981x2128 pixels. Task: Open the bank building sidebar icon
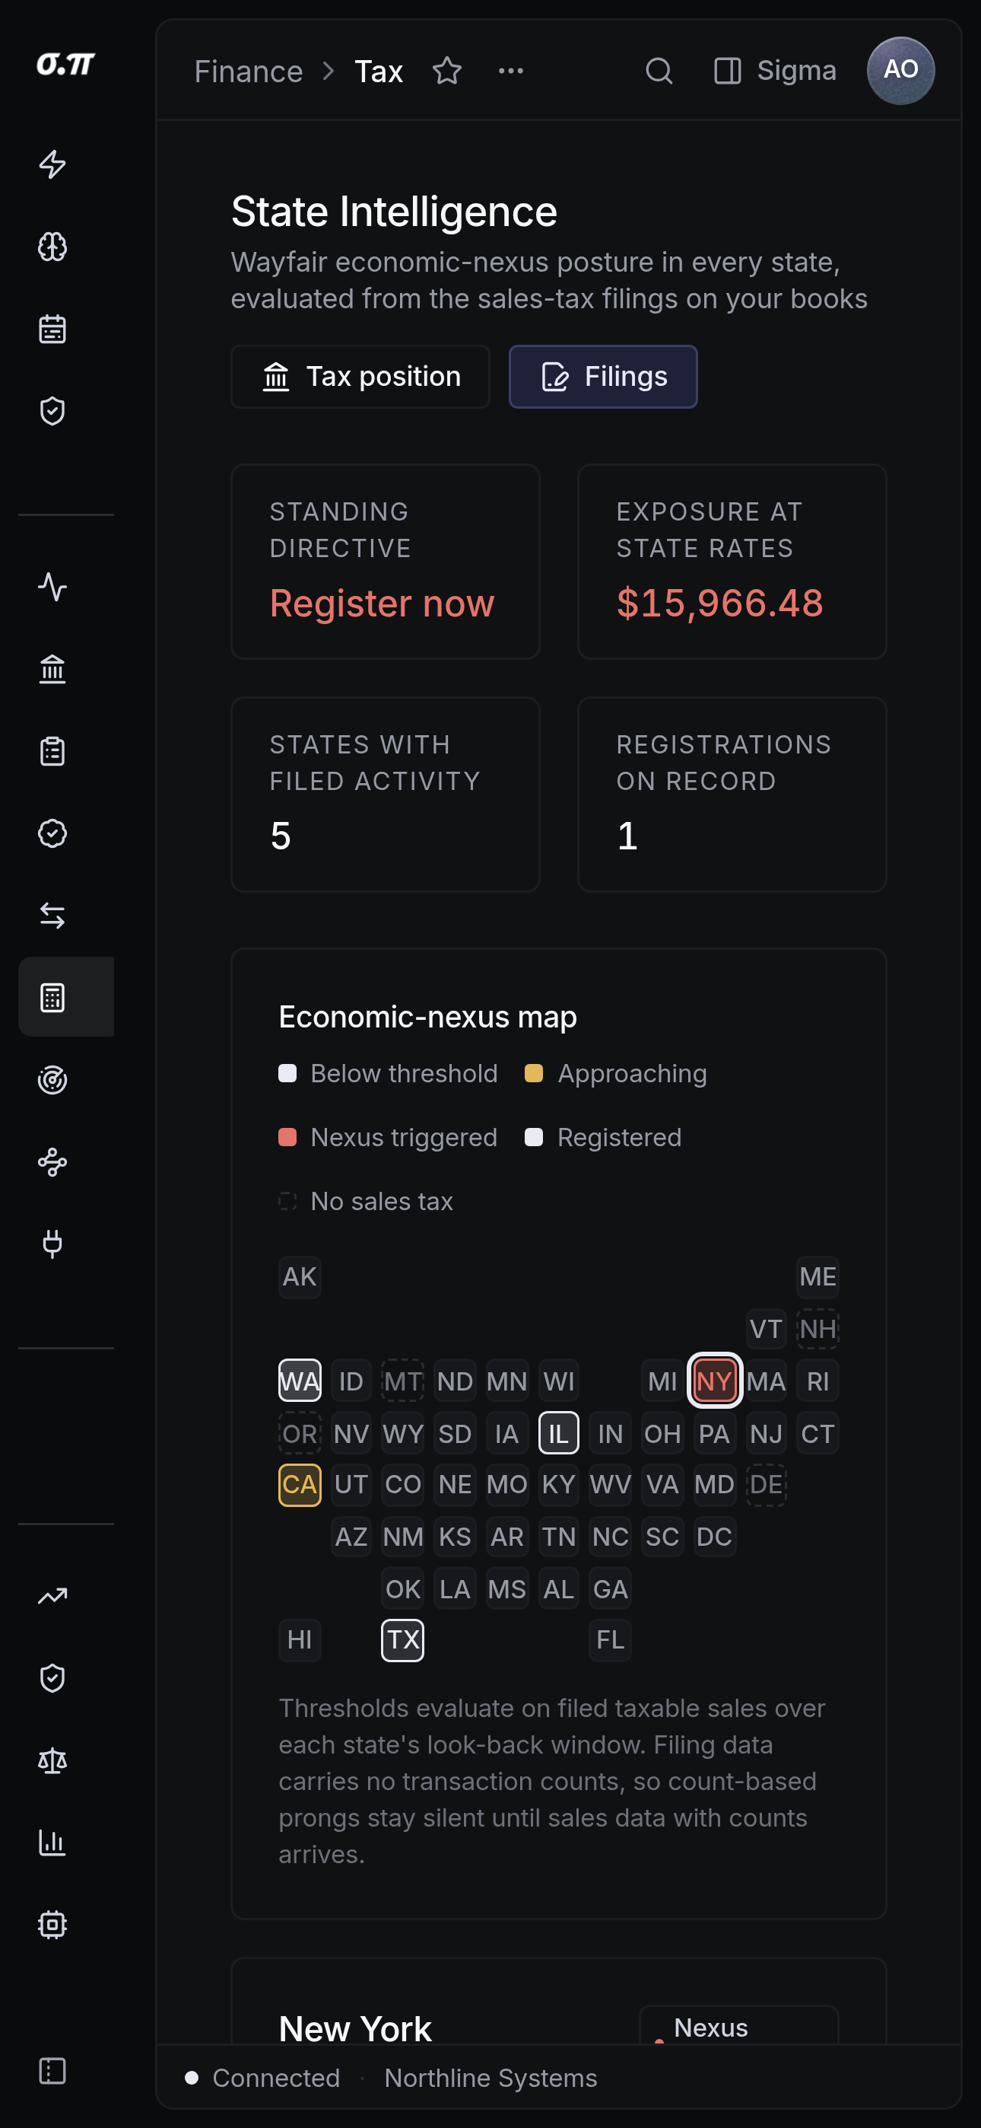[52, 669]
